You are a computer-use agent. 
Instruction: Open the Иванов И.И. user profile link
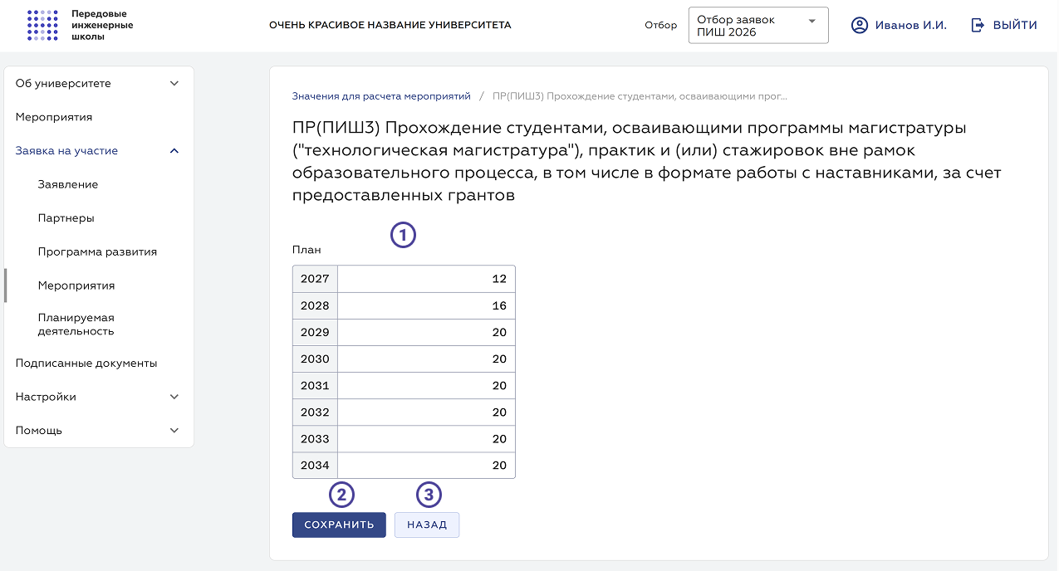(911, 25)
